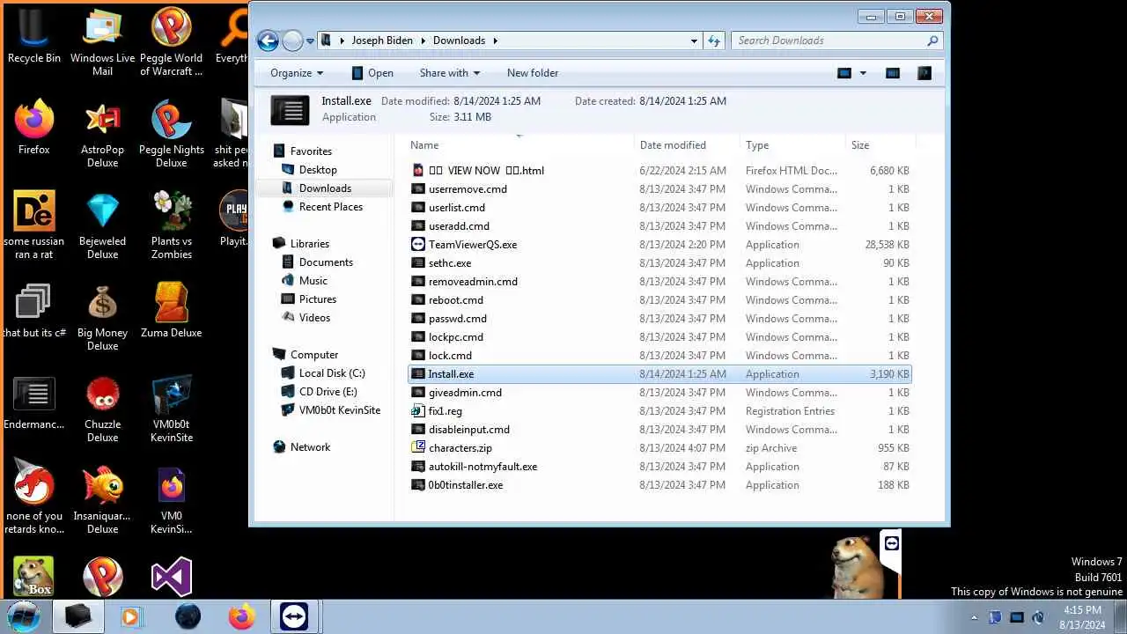The image size is (1127, 634).
Task: Click the Open toolbar button
Action: click(x=372, y=73)
